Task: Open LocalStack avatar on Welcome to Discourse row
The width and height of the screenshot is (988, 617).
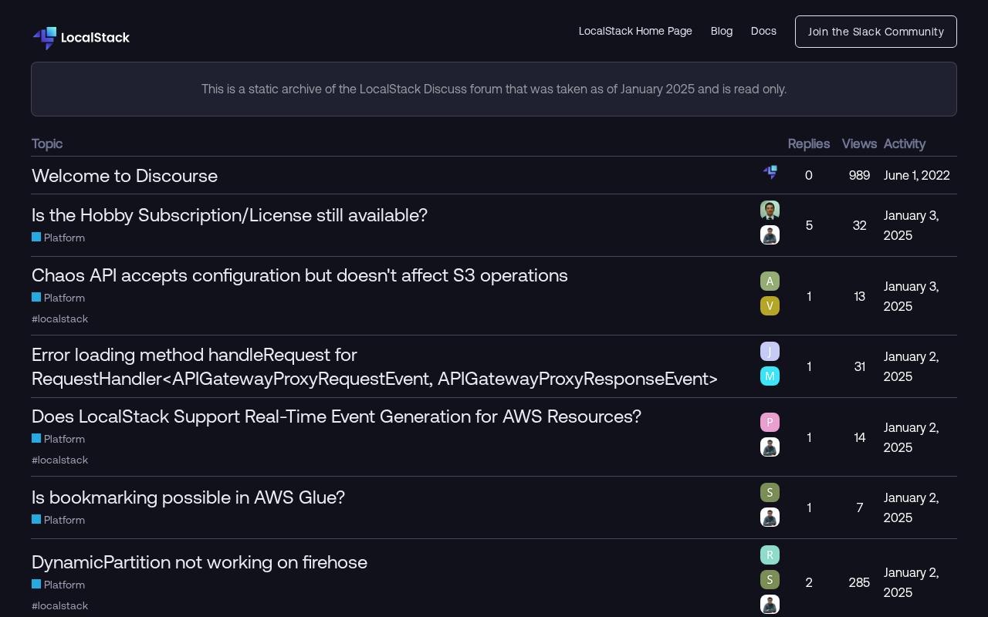Action: 770,172
